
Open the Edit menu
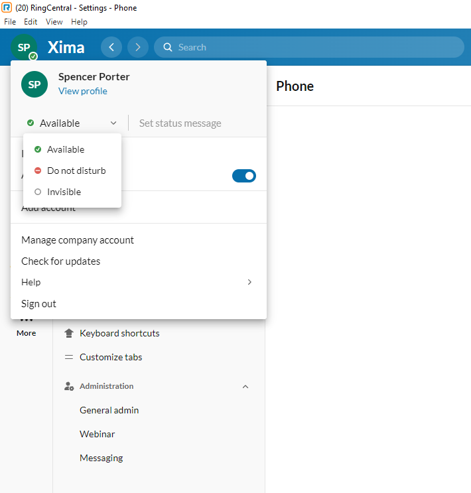click(31, 22)
